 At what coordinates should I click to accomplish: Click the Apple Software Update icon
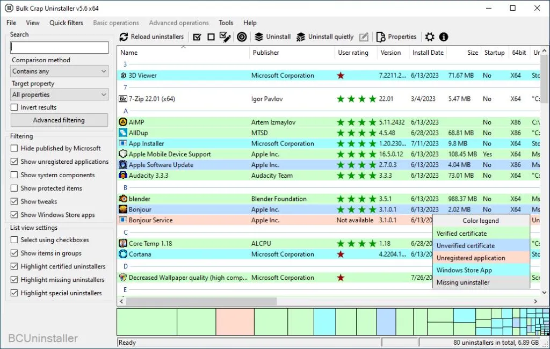[x=123, y=164]
